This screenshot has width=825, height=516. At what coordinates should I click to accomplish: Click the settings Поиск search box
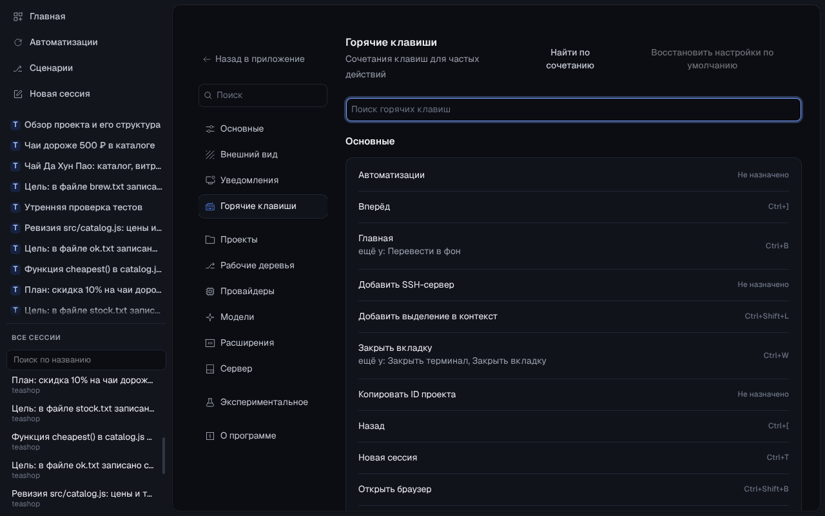(263, 95)
